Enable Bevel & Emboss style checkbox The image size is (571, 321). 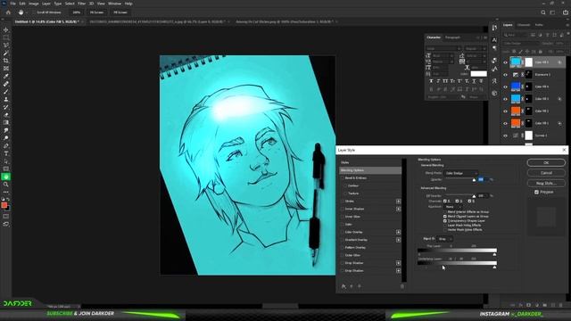coord(343,178)
